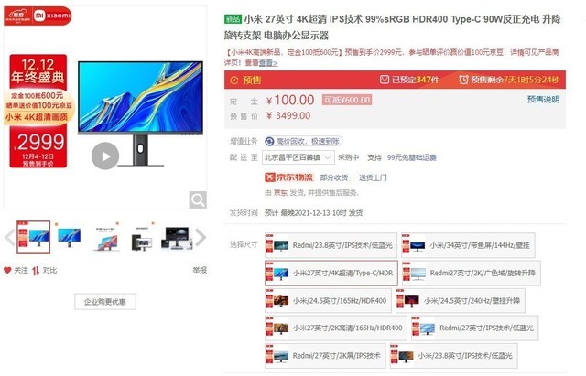Image resolution: width=586 pixels, height=376 pixels.
Task: Click the 企业购更优惠 button
Action: 105,302
